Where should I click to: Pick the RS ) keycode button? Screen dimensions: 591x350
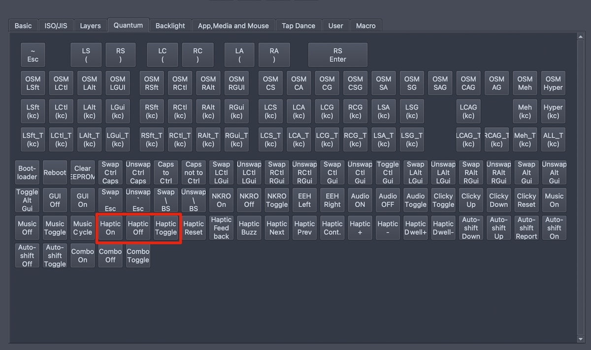pos(121,55)
